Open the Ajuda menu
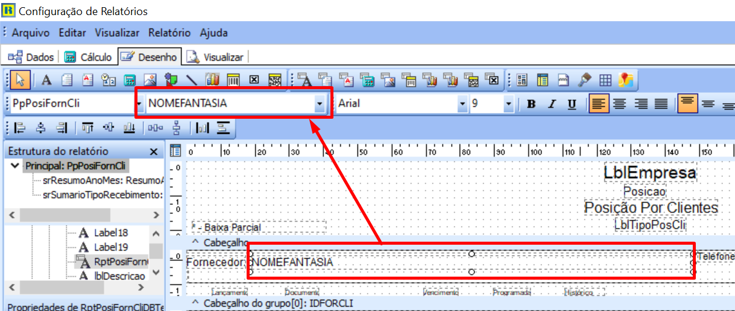The image size is (735, 311). click(214, 33)
